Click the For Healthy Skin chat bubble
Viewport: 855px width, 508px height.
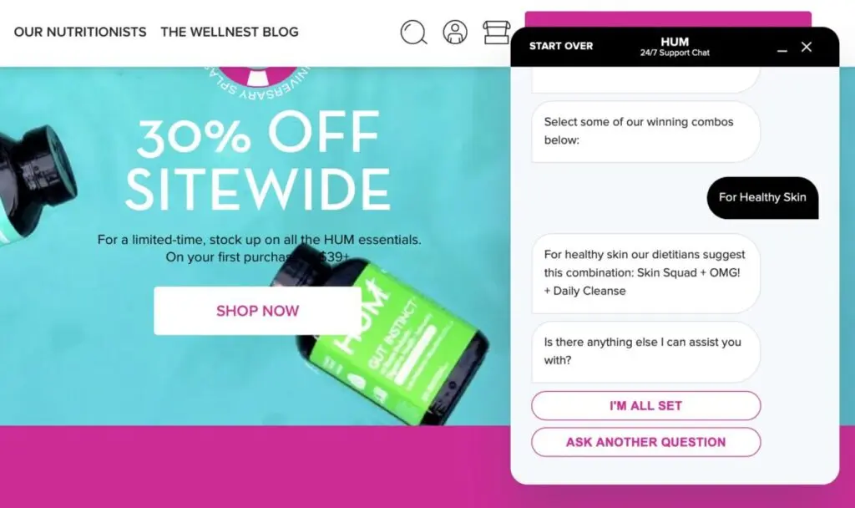click(x=762, y=197)
